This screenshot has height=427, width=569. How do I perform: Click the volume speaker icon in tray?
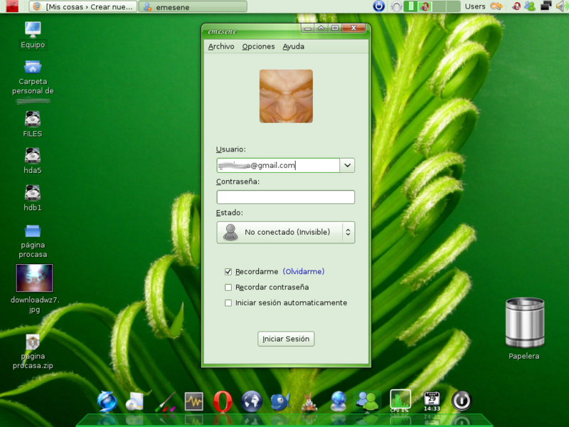tap(560, 6)
